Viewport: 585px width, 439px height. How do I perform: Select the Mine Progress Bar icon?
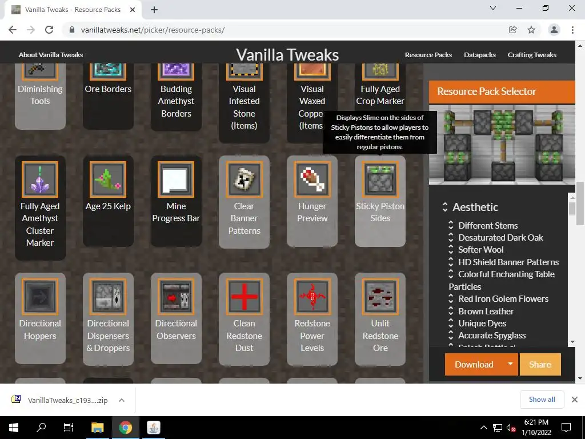[176, 179]
